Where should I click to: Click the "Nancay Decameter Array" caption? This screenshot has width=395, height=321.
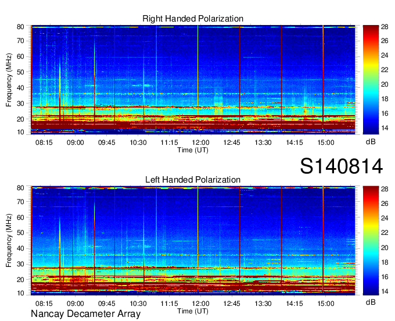tap(85, 314)
